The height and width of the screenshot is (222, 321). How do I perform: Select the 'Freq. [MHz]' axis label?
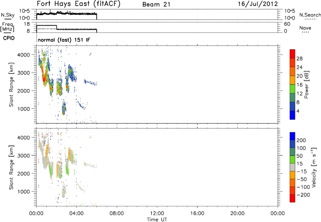(8, 27)
